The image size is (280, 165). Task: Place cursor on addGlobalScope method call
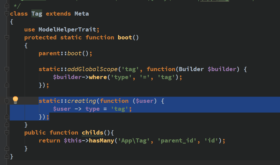click(x=92, y=69)
